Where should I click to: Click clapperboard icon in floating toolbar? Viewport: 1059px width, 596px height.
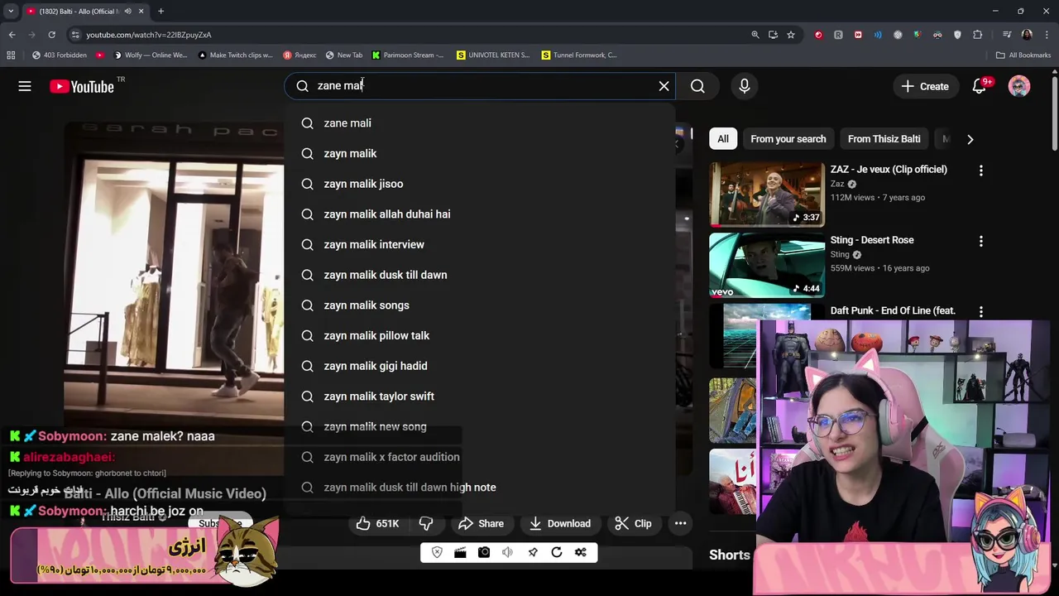pyautogui.click(x=460, y=552)
